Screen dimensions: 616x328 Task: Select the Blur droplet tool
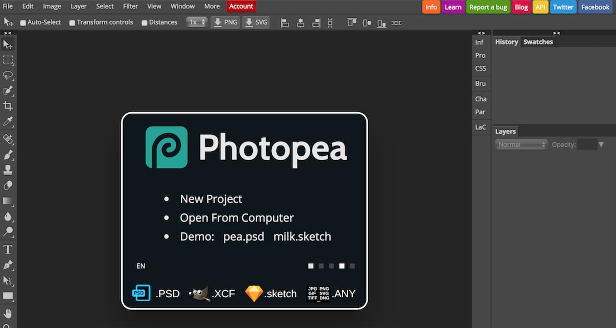(x=8, y=216)
